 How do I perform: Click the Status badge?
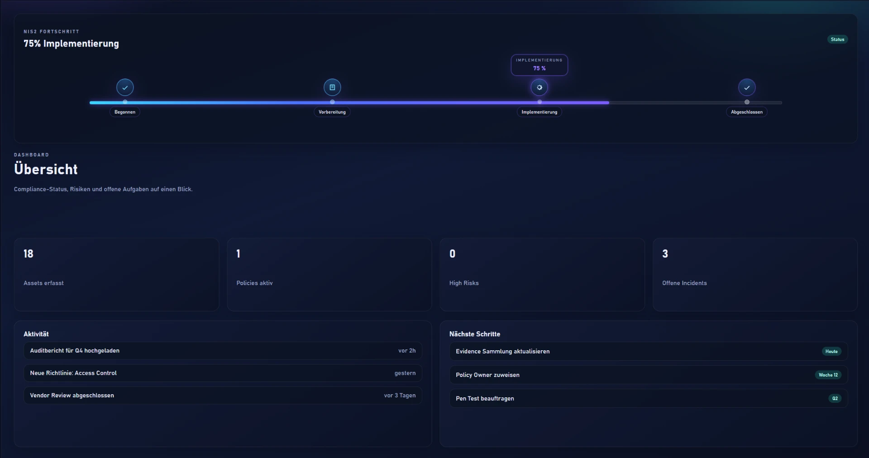pyautogui.click(x=837, y=39)
